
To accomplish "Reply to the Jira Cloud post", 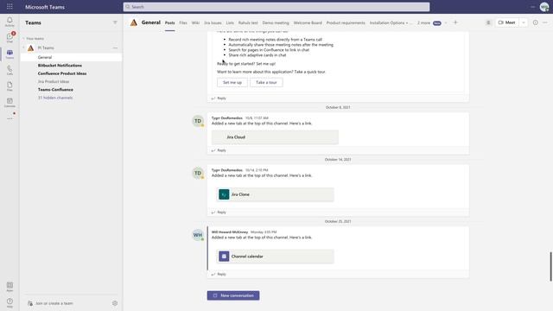I will click(x=219, y=150).
